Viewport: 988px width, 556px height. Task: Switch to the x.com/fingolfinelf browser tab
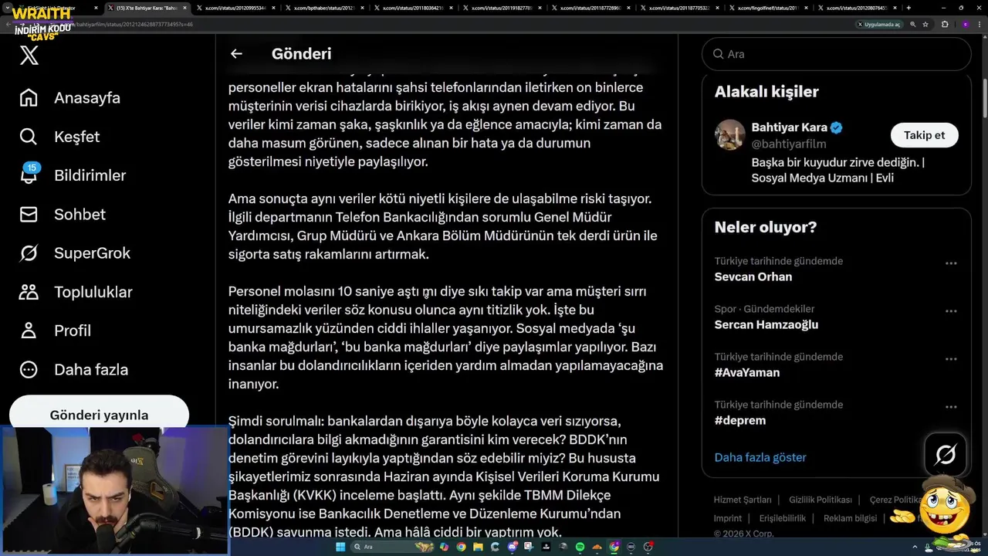coord(766,8)
